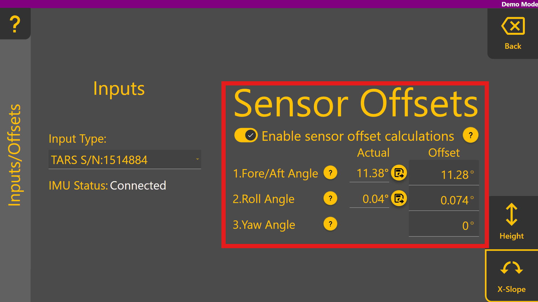538x302 pixels.
Task: Show help for Roll Angle
Action: (x=330, y=199)
